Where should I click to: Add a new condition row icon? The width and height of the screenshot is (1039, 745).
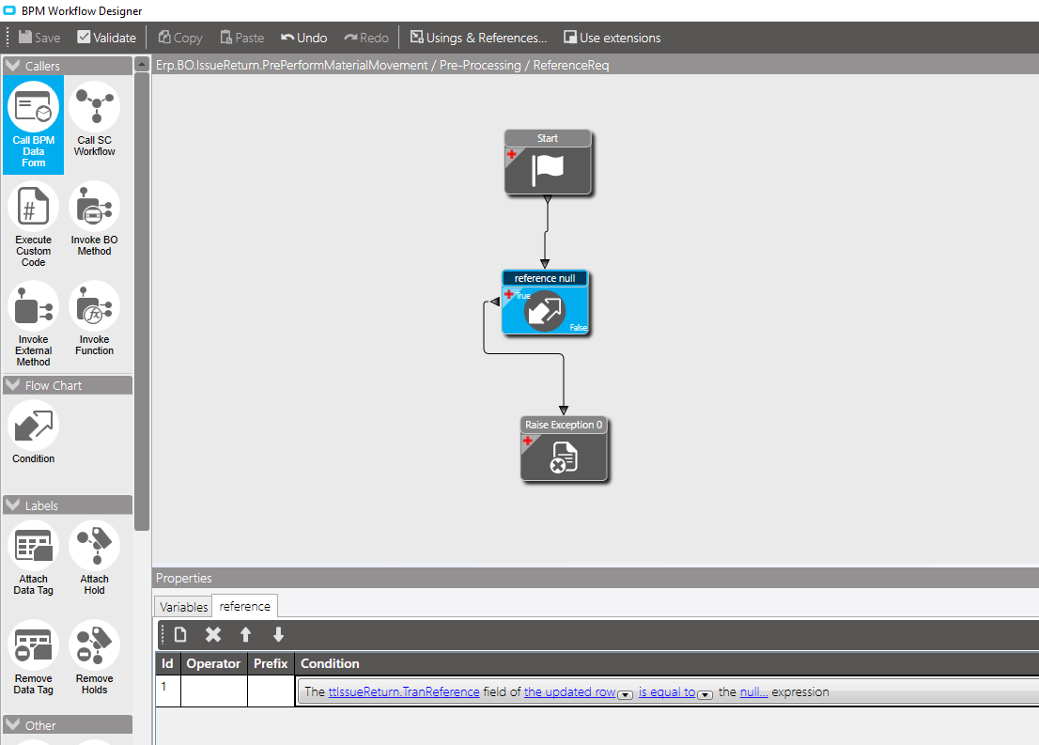[180, 635]
